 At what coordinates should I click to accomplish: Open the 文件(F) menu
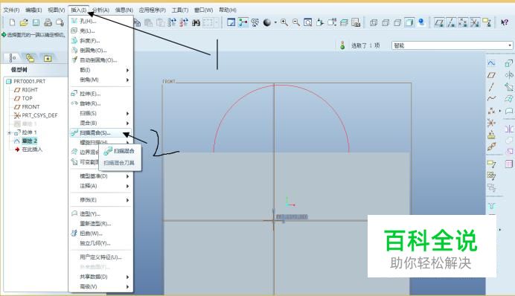(11, 10)
